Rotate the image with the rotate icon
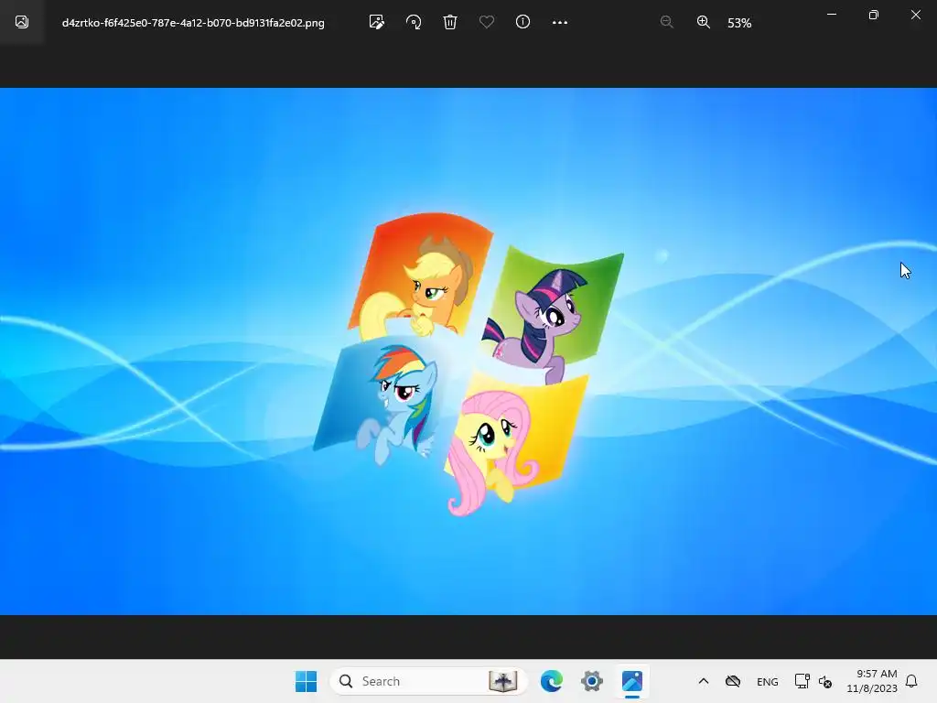This screenshot has width=937, height=703. [414, 22]
